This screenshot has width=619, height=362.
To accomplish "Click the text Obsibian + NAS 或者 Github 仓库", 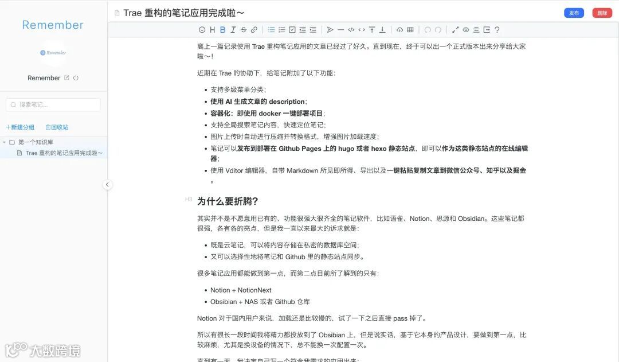I will 260,302.
